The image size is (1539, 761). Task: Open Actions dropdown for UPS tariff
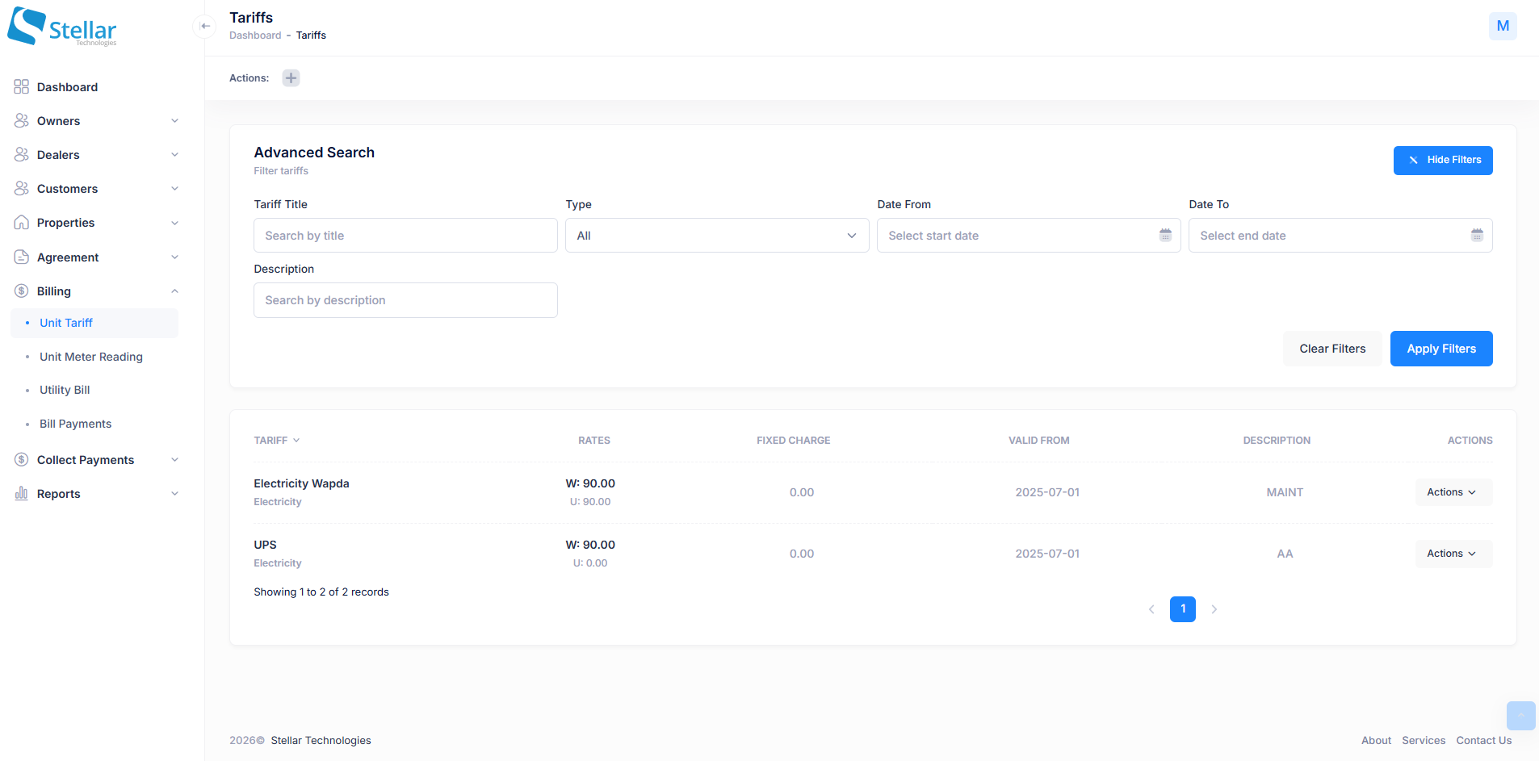click(x=1453, y=554)
